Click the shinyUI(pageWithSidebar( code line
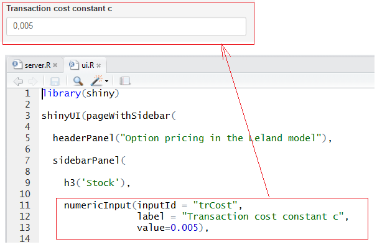 coord(109,116)
